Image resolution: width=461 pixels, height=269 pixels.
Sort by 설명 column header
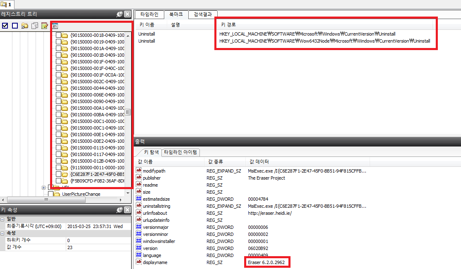pyautogui.click(x=192, y=25)
